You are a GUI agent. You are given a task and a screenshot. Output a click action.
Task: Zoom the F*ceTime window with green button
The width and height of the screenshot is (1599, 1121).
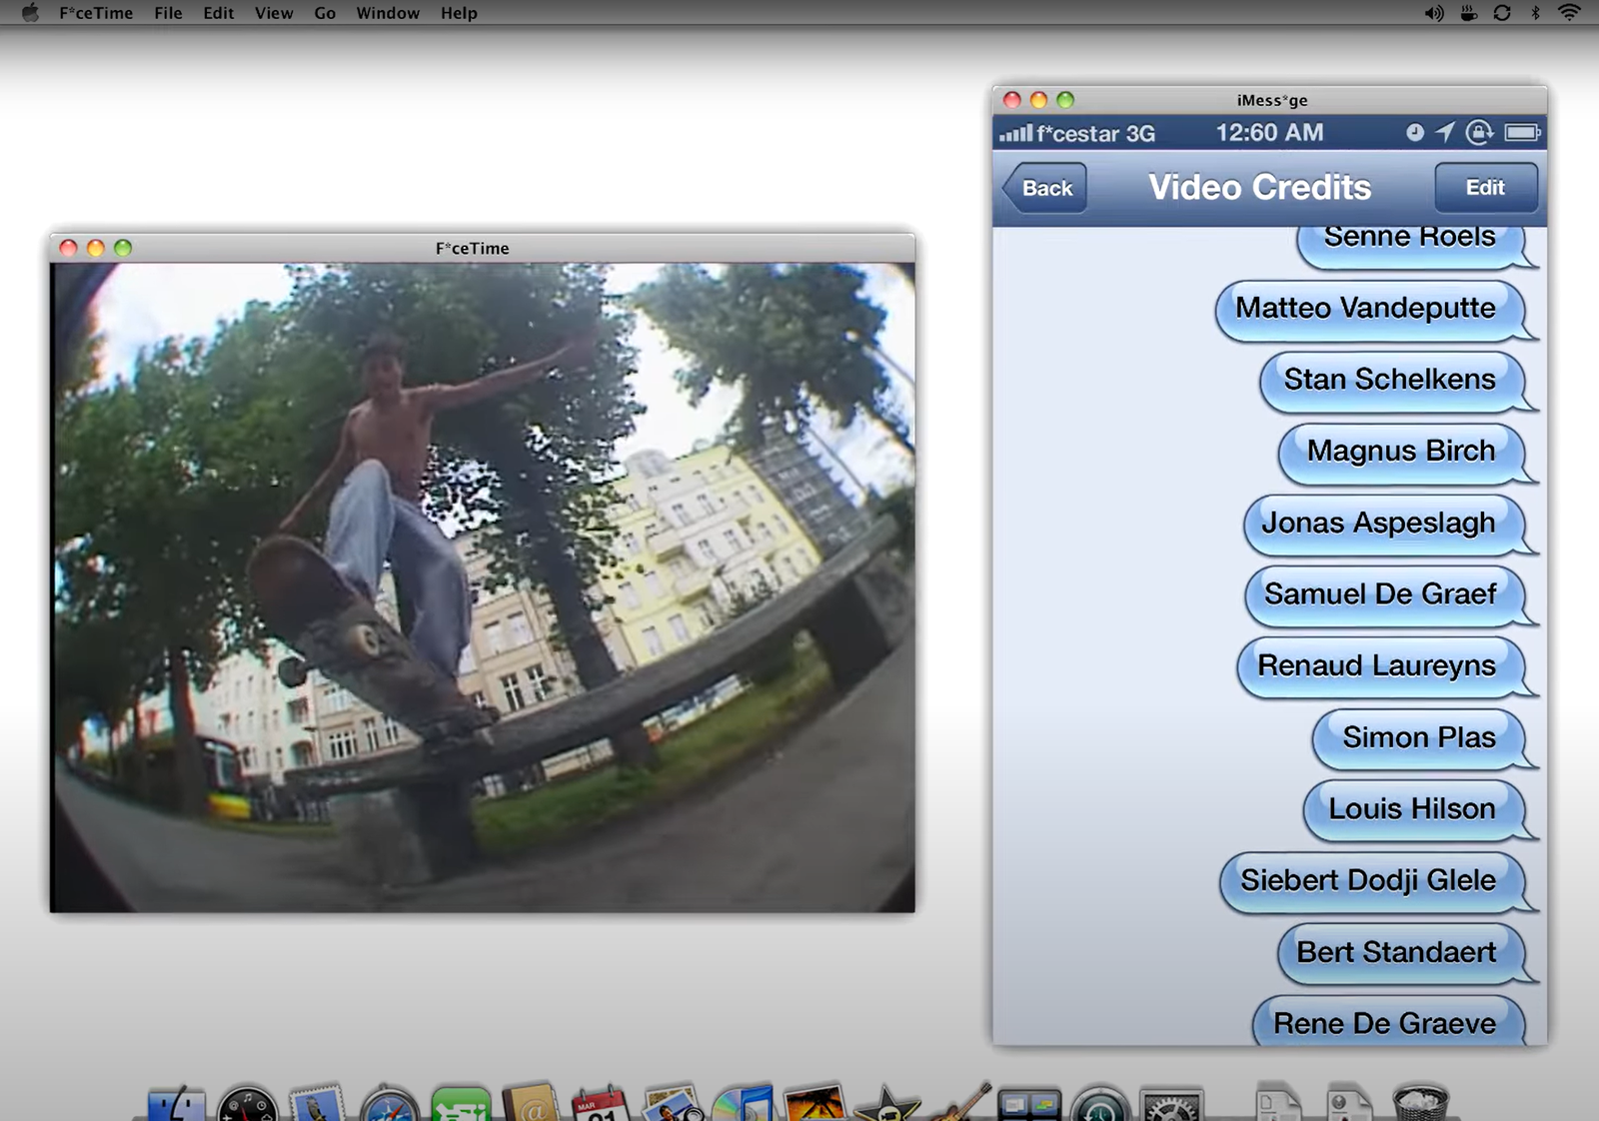click(123, 248)
